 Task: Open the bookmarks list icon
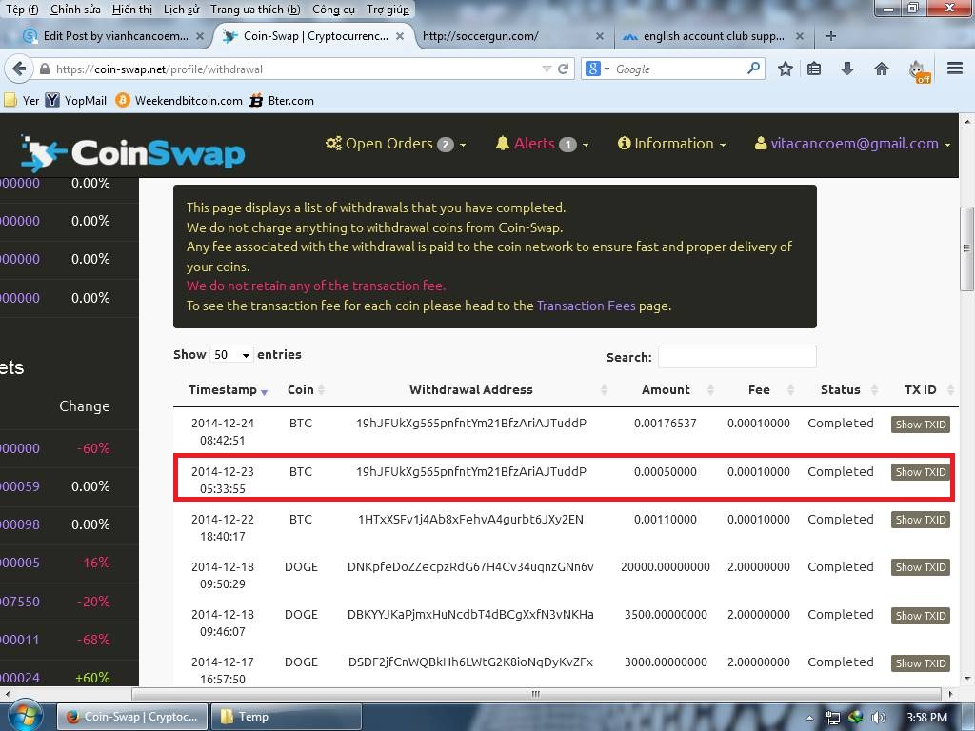(x=814, y=69)
